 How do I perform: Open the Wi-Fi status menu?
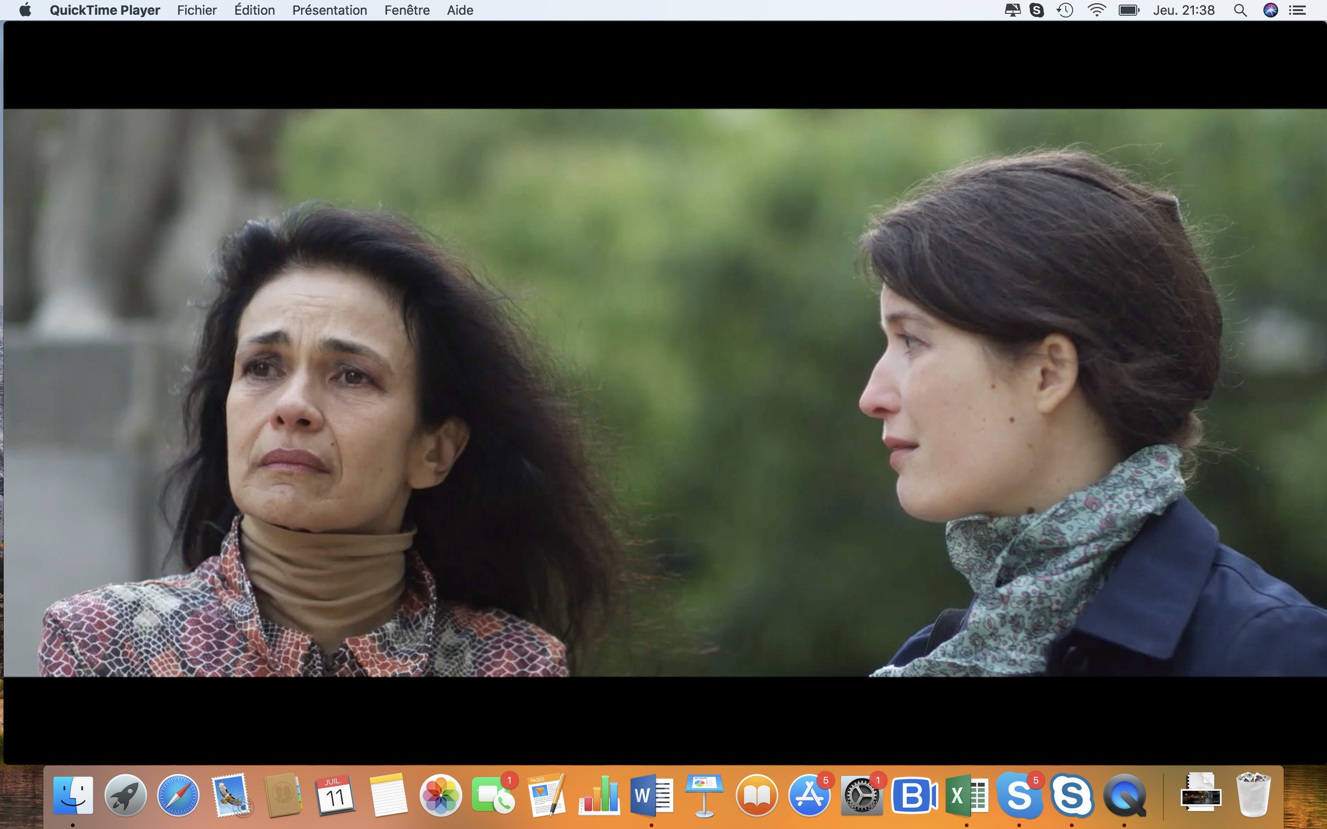(x=1096, y=10)
